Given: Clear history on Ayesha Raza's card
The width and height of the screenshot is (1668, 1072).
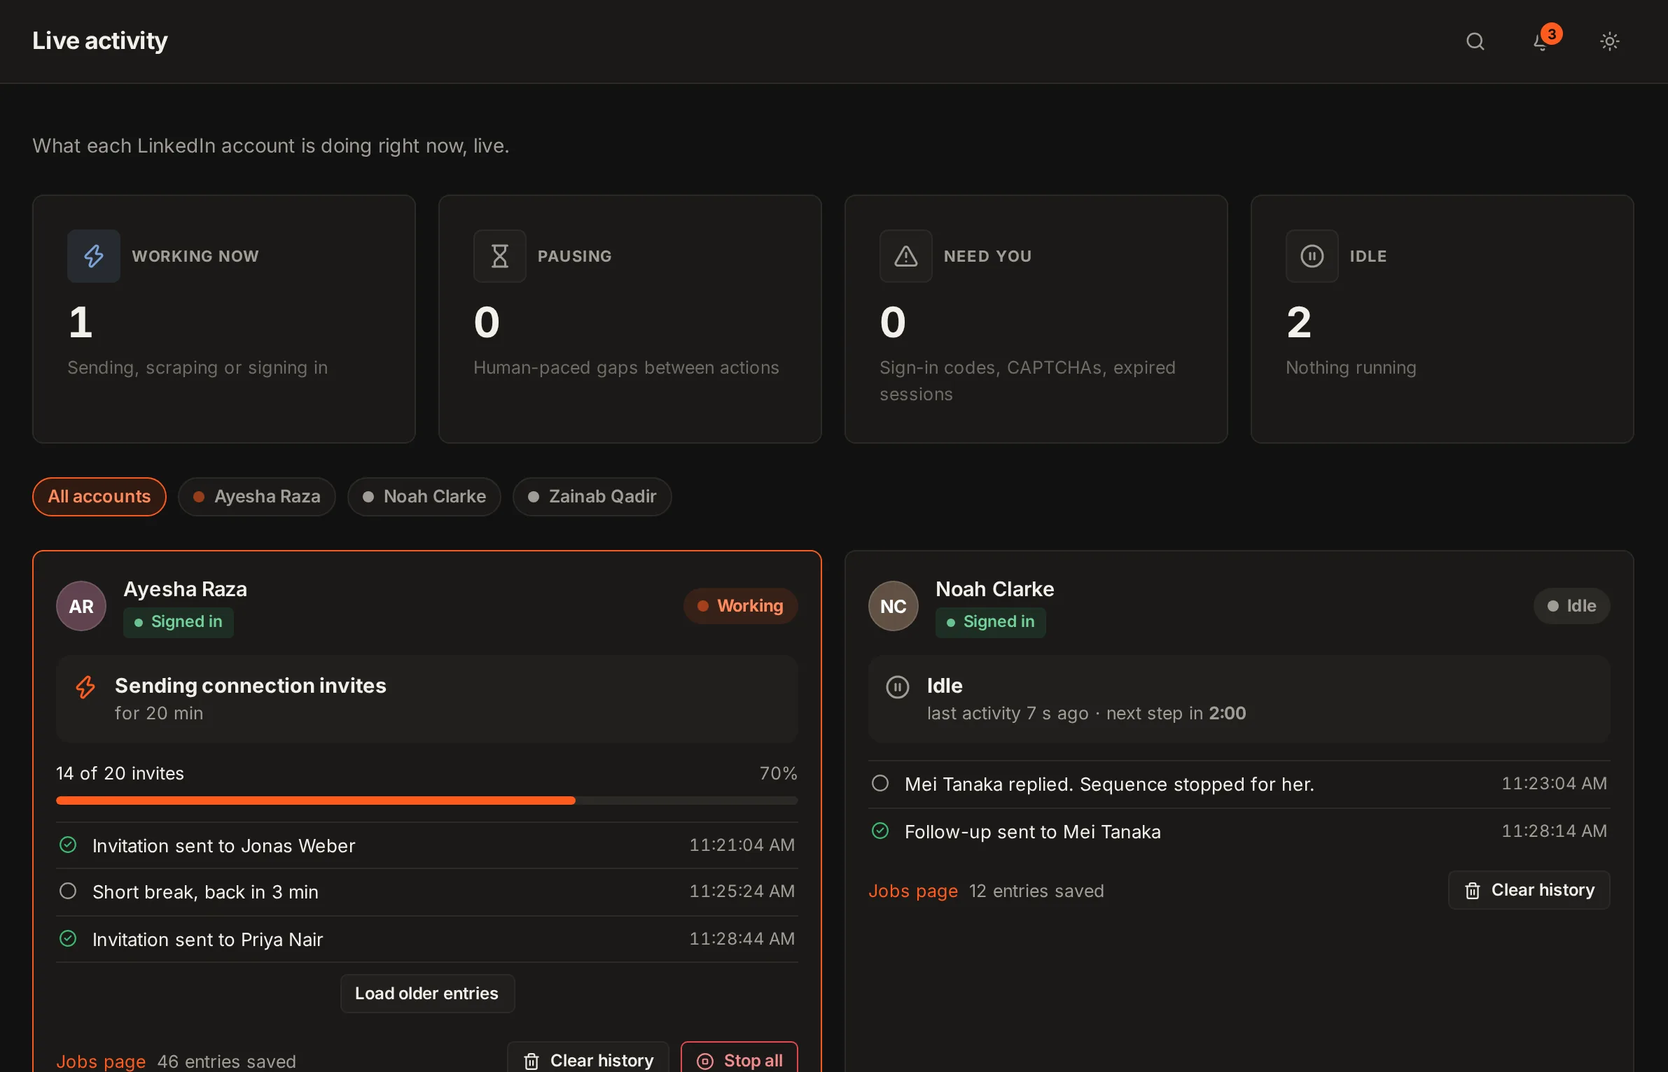Looking at the screenshot, I should tap(588, 1060).
